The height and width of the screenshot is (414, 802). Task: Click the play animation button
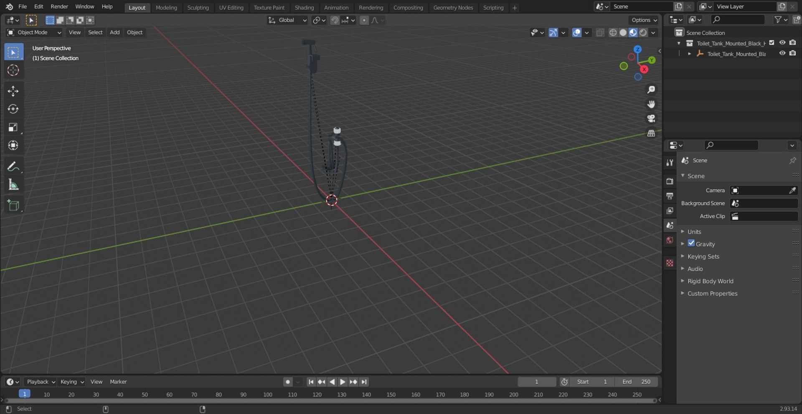(343, 382)
